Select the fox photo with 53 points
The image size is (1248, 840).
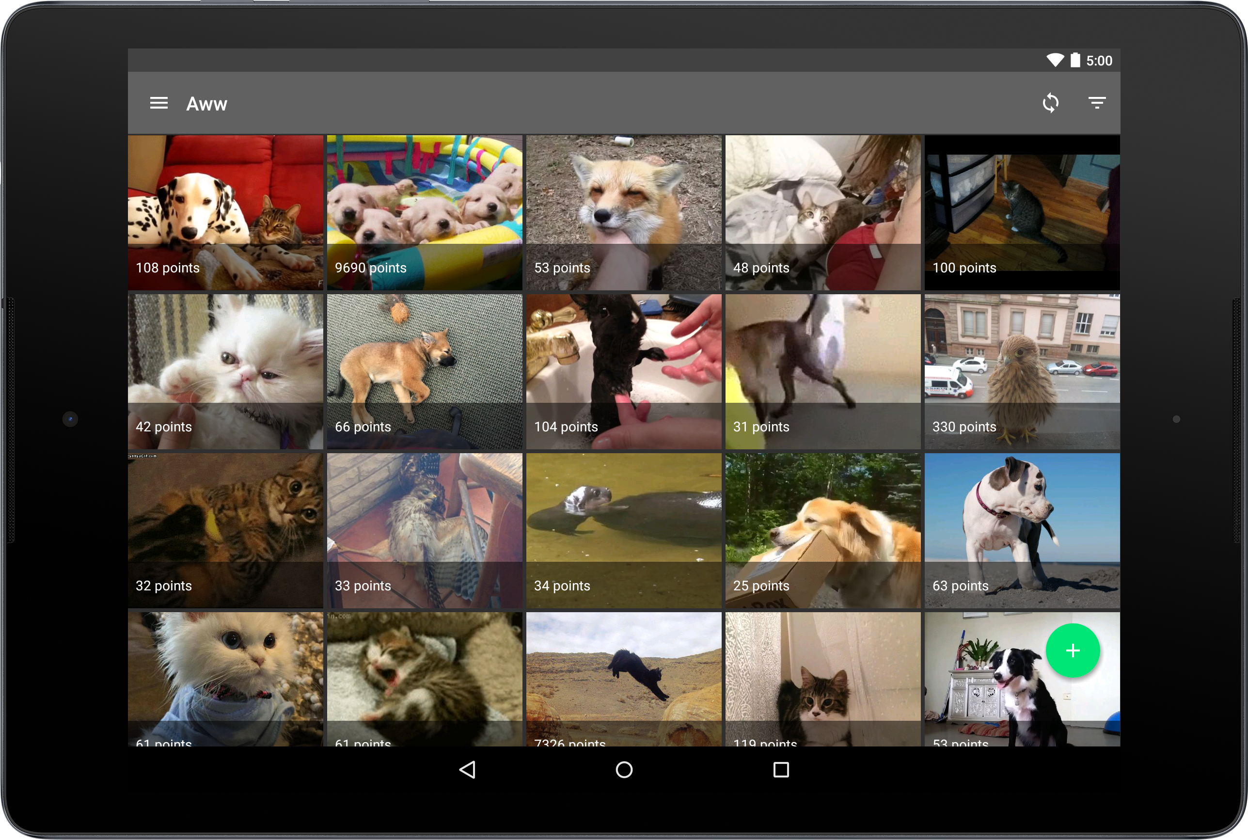pos(623,212)
